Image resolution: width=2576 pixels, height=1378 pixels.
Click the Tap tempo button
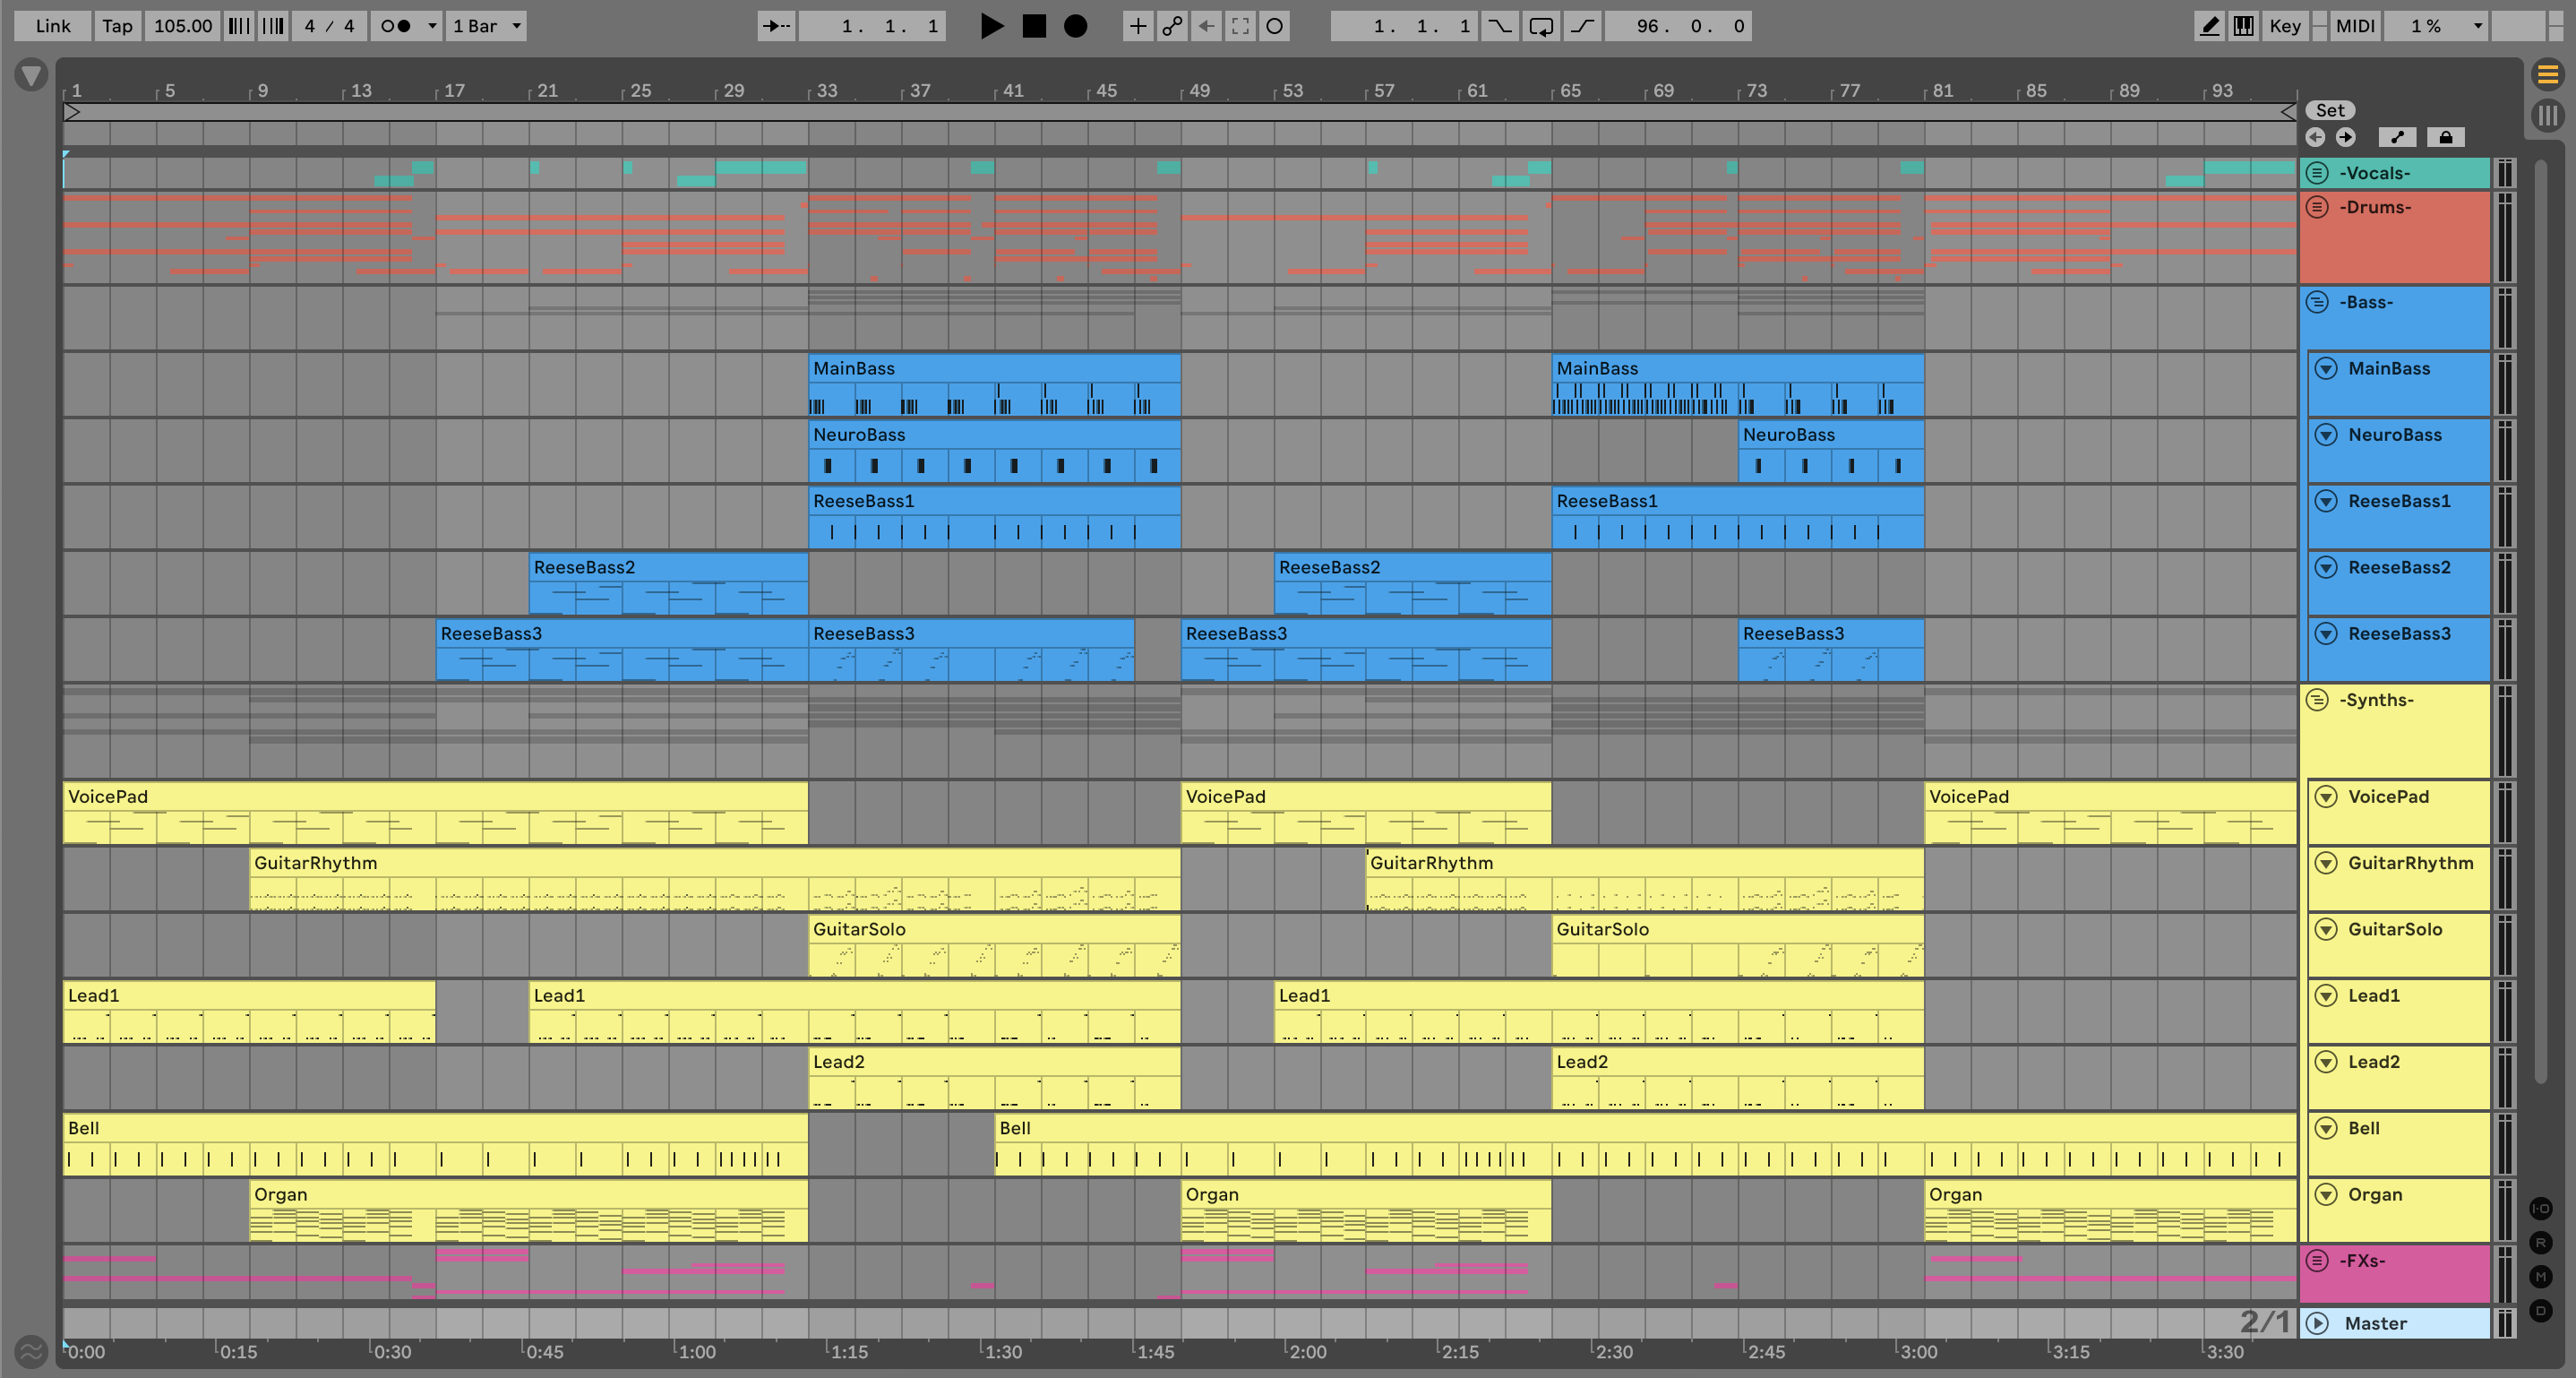click(x=117, y=26)
